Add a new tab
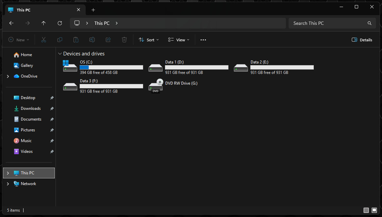Viewport: 382px width, 217px height. point(93,10)
